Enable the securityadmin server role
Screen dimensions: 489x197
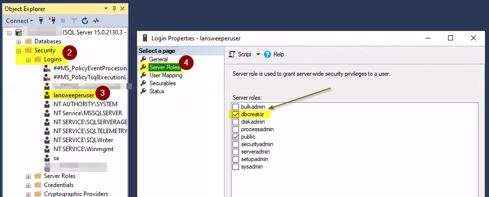(x=236, y=145)
